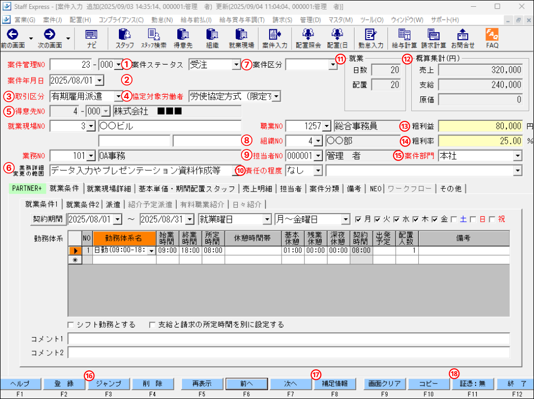
Task: Click the 画面クリア button
Action: (384, 383)
